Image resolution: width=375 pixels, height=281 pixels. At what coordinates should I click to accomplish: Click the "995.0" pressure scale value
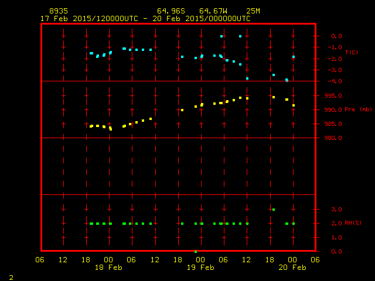[333, 96]
